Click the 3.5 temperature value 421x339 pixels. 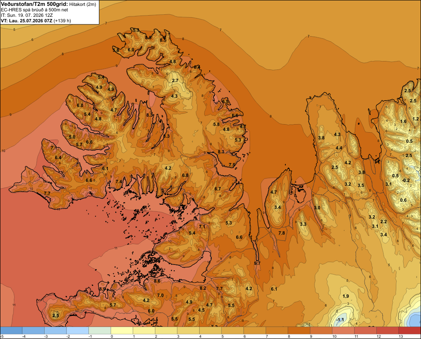tap(361, 185)
